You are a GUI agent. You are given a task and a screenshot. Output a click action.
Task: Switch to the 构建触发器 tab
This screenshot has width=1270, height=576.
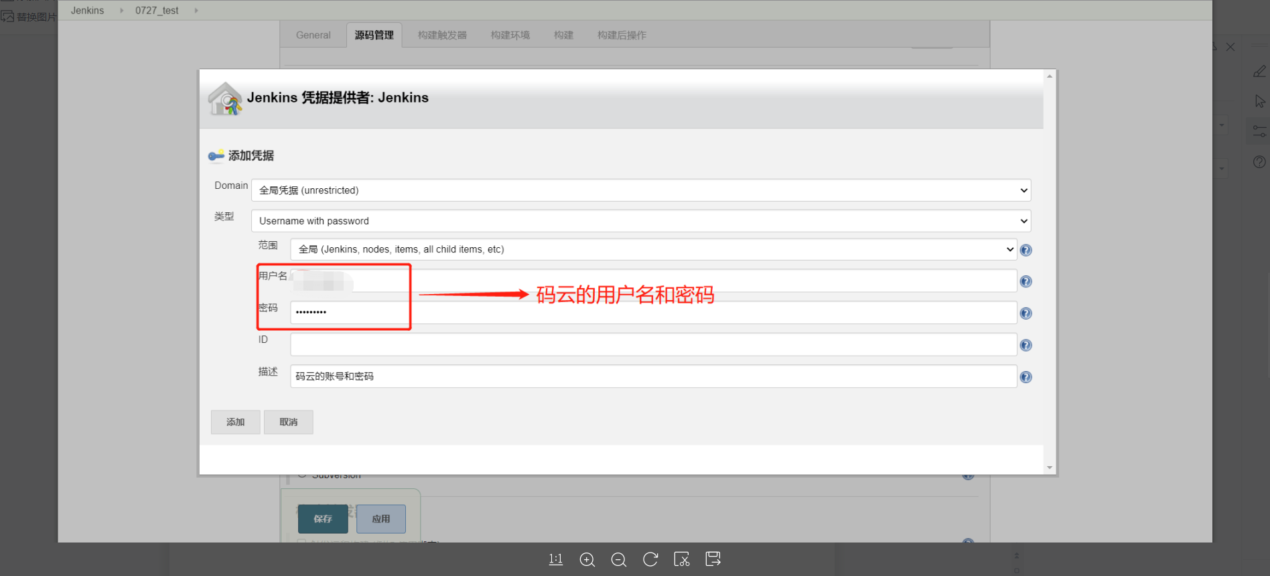coord(442,35)
